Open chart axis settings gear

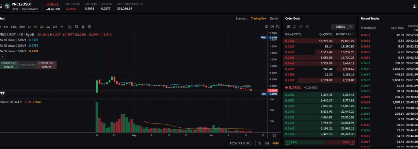[274, 136]
